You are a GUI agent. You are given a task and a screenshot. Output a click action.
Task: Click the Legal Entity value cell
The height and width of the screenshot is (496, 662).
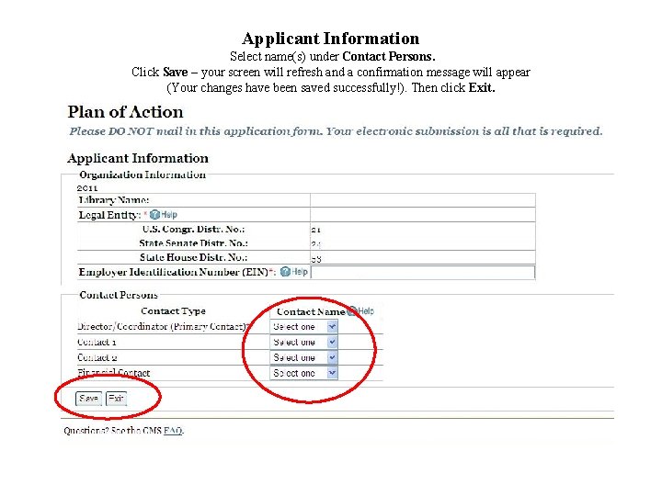tap(423, 215)
